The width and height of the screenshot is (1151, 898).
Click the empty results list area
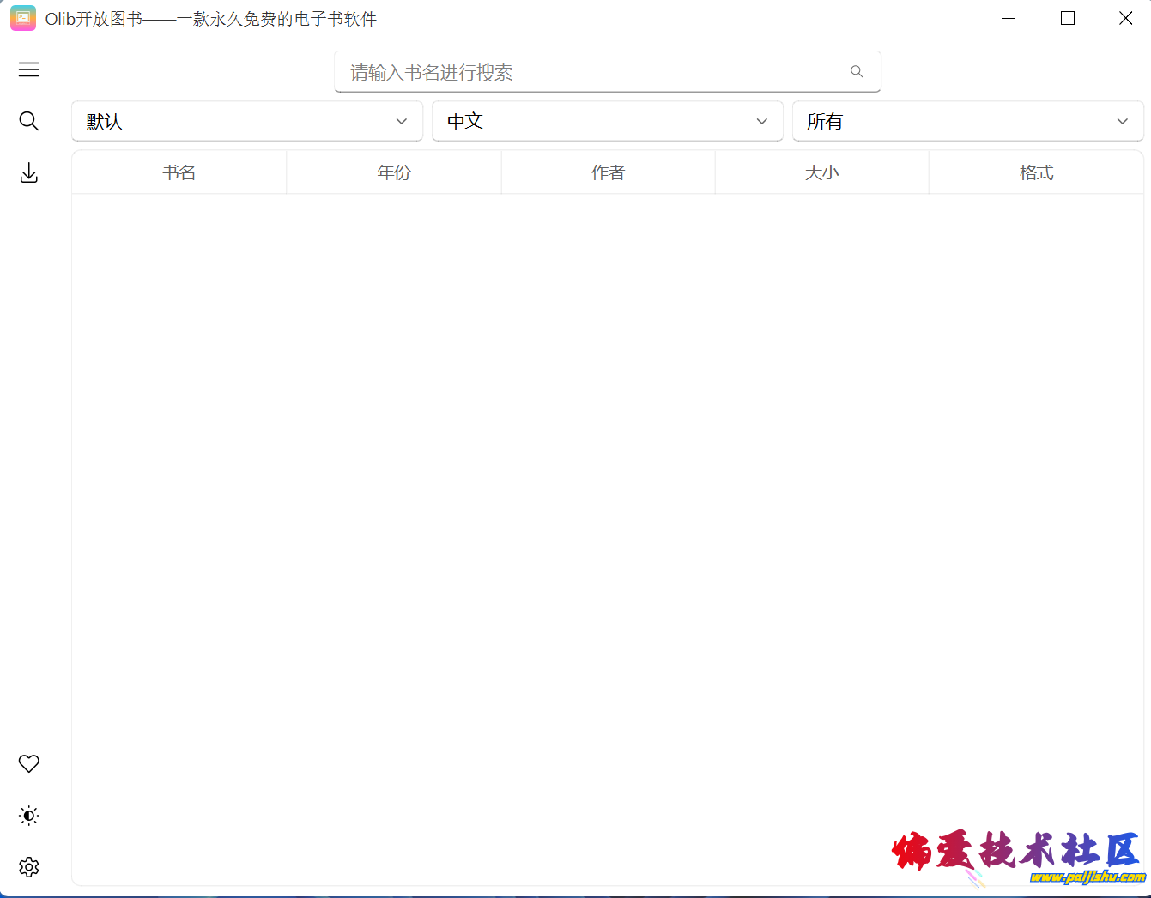tap(608, 515)
